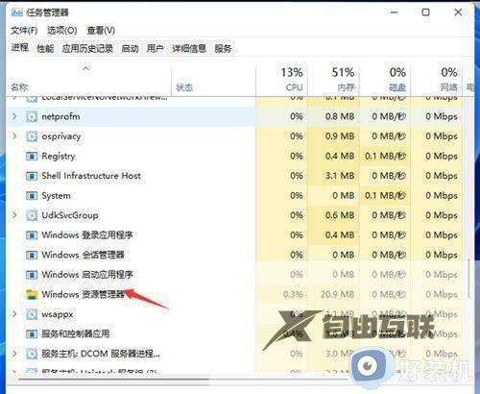Click the 服务主机: DCOM gear icon
Image resolution: width=480 pixels, height=394 pixels.
(x=32, y=354)
